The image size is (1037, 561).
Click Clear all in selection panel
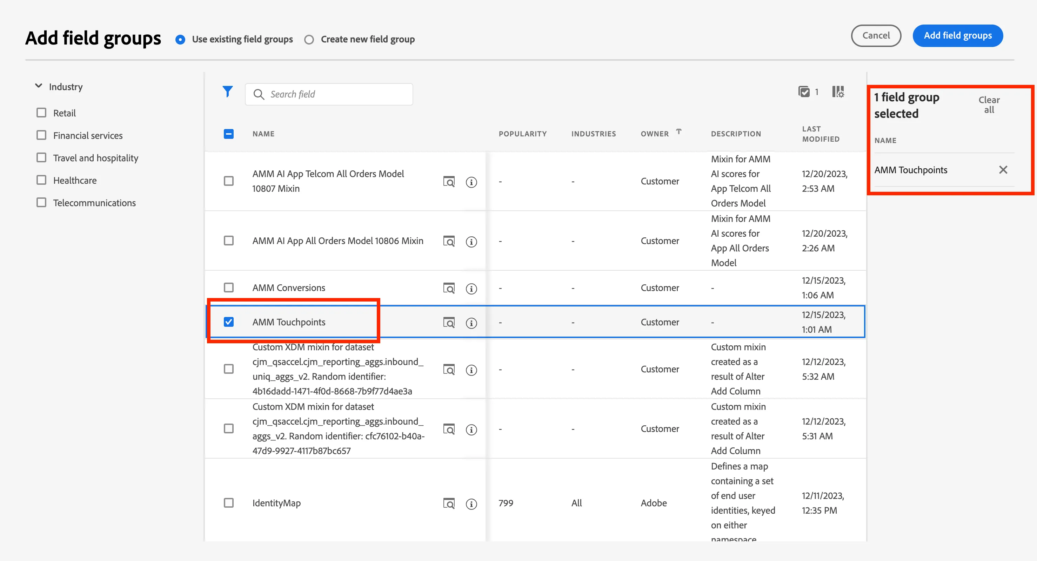(989, 104)
